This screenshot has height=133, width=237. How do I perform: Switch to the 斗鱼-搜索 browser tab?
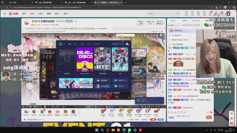pos(19,2)
